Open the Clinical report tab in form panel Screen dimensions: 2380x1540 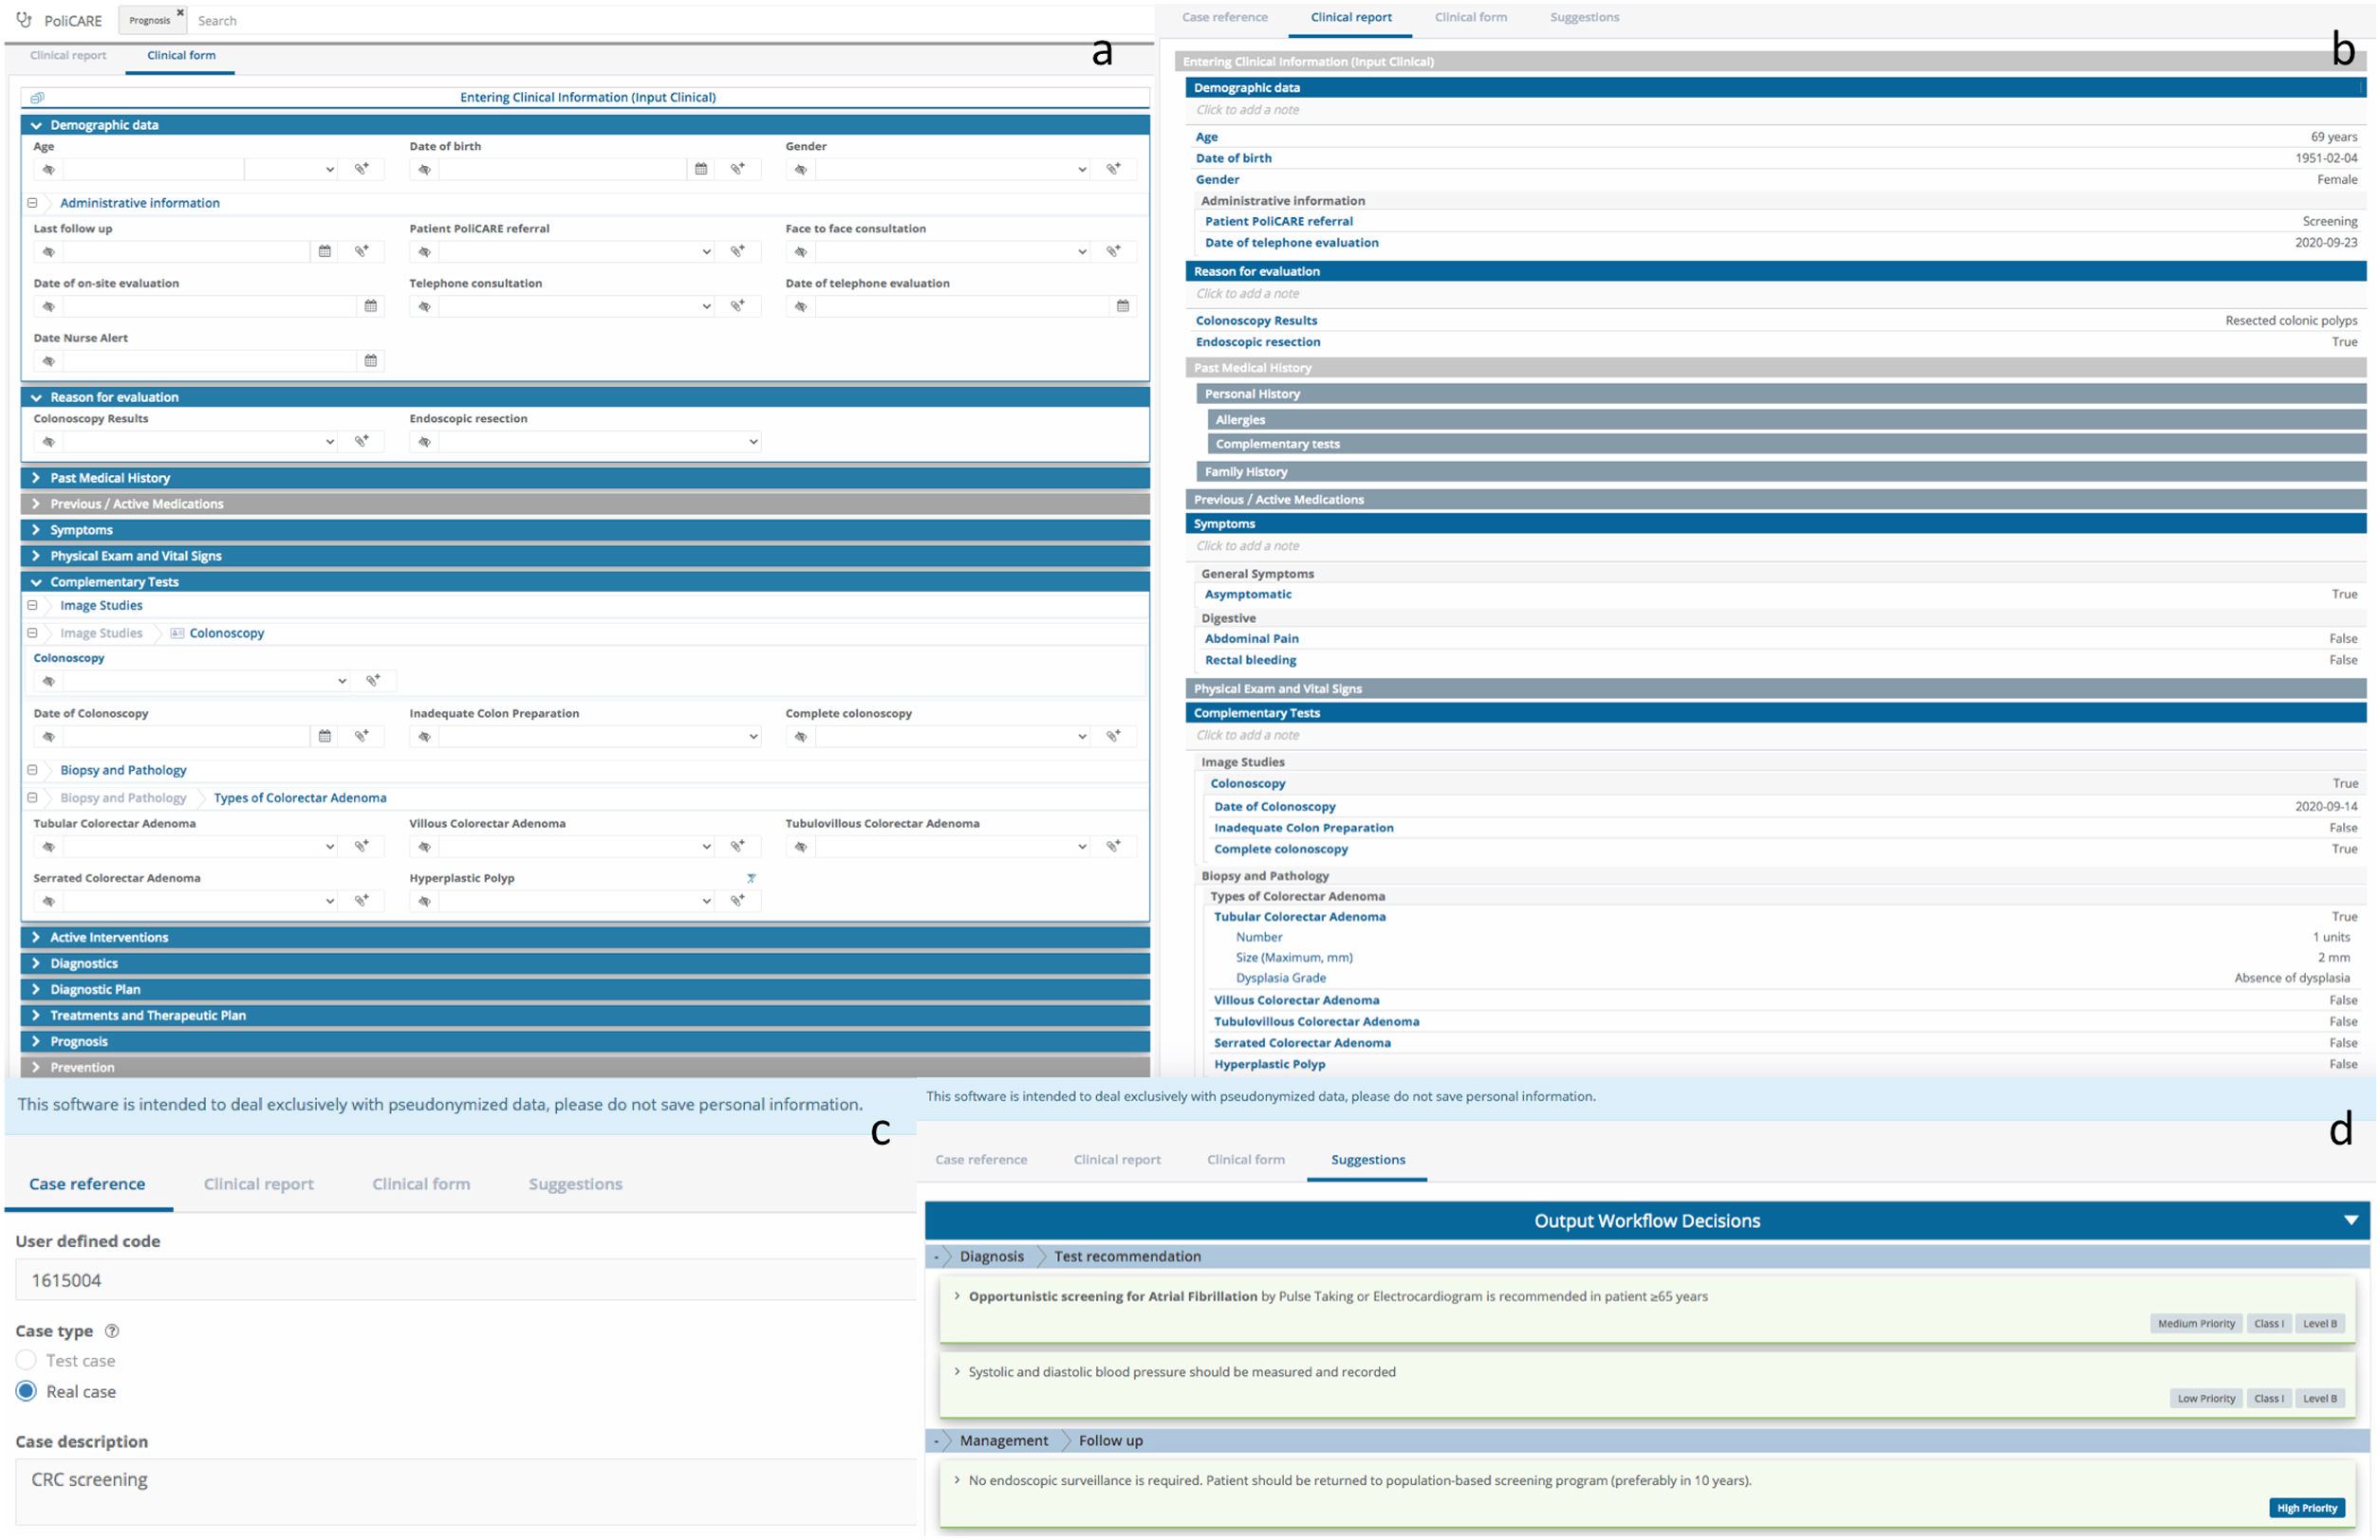[68, 56]
